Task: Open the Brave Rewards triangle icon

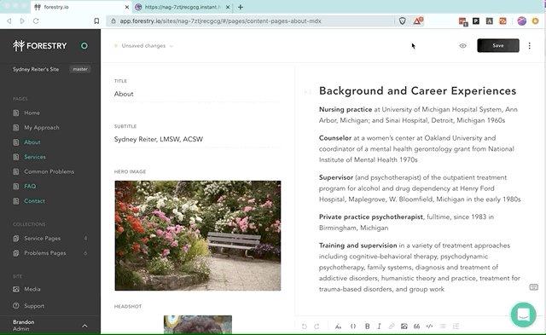Action: tap(418, 20)
